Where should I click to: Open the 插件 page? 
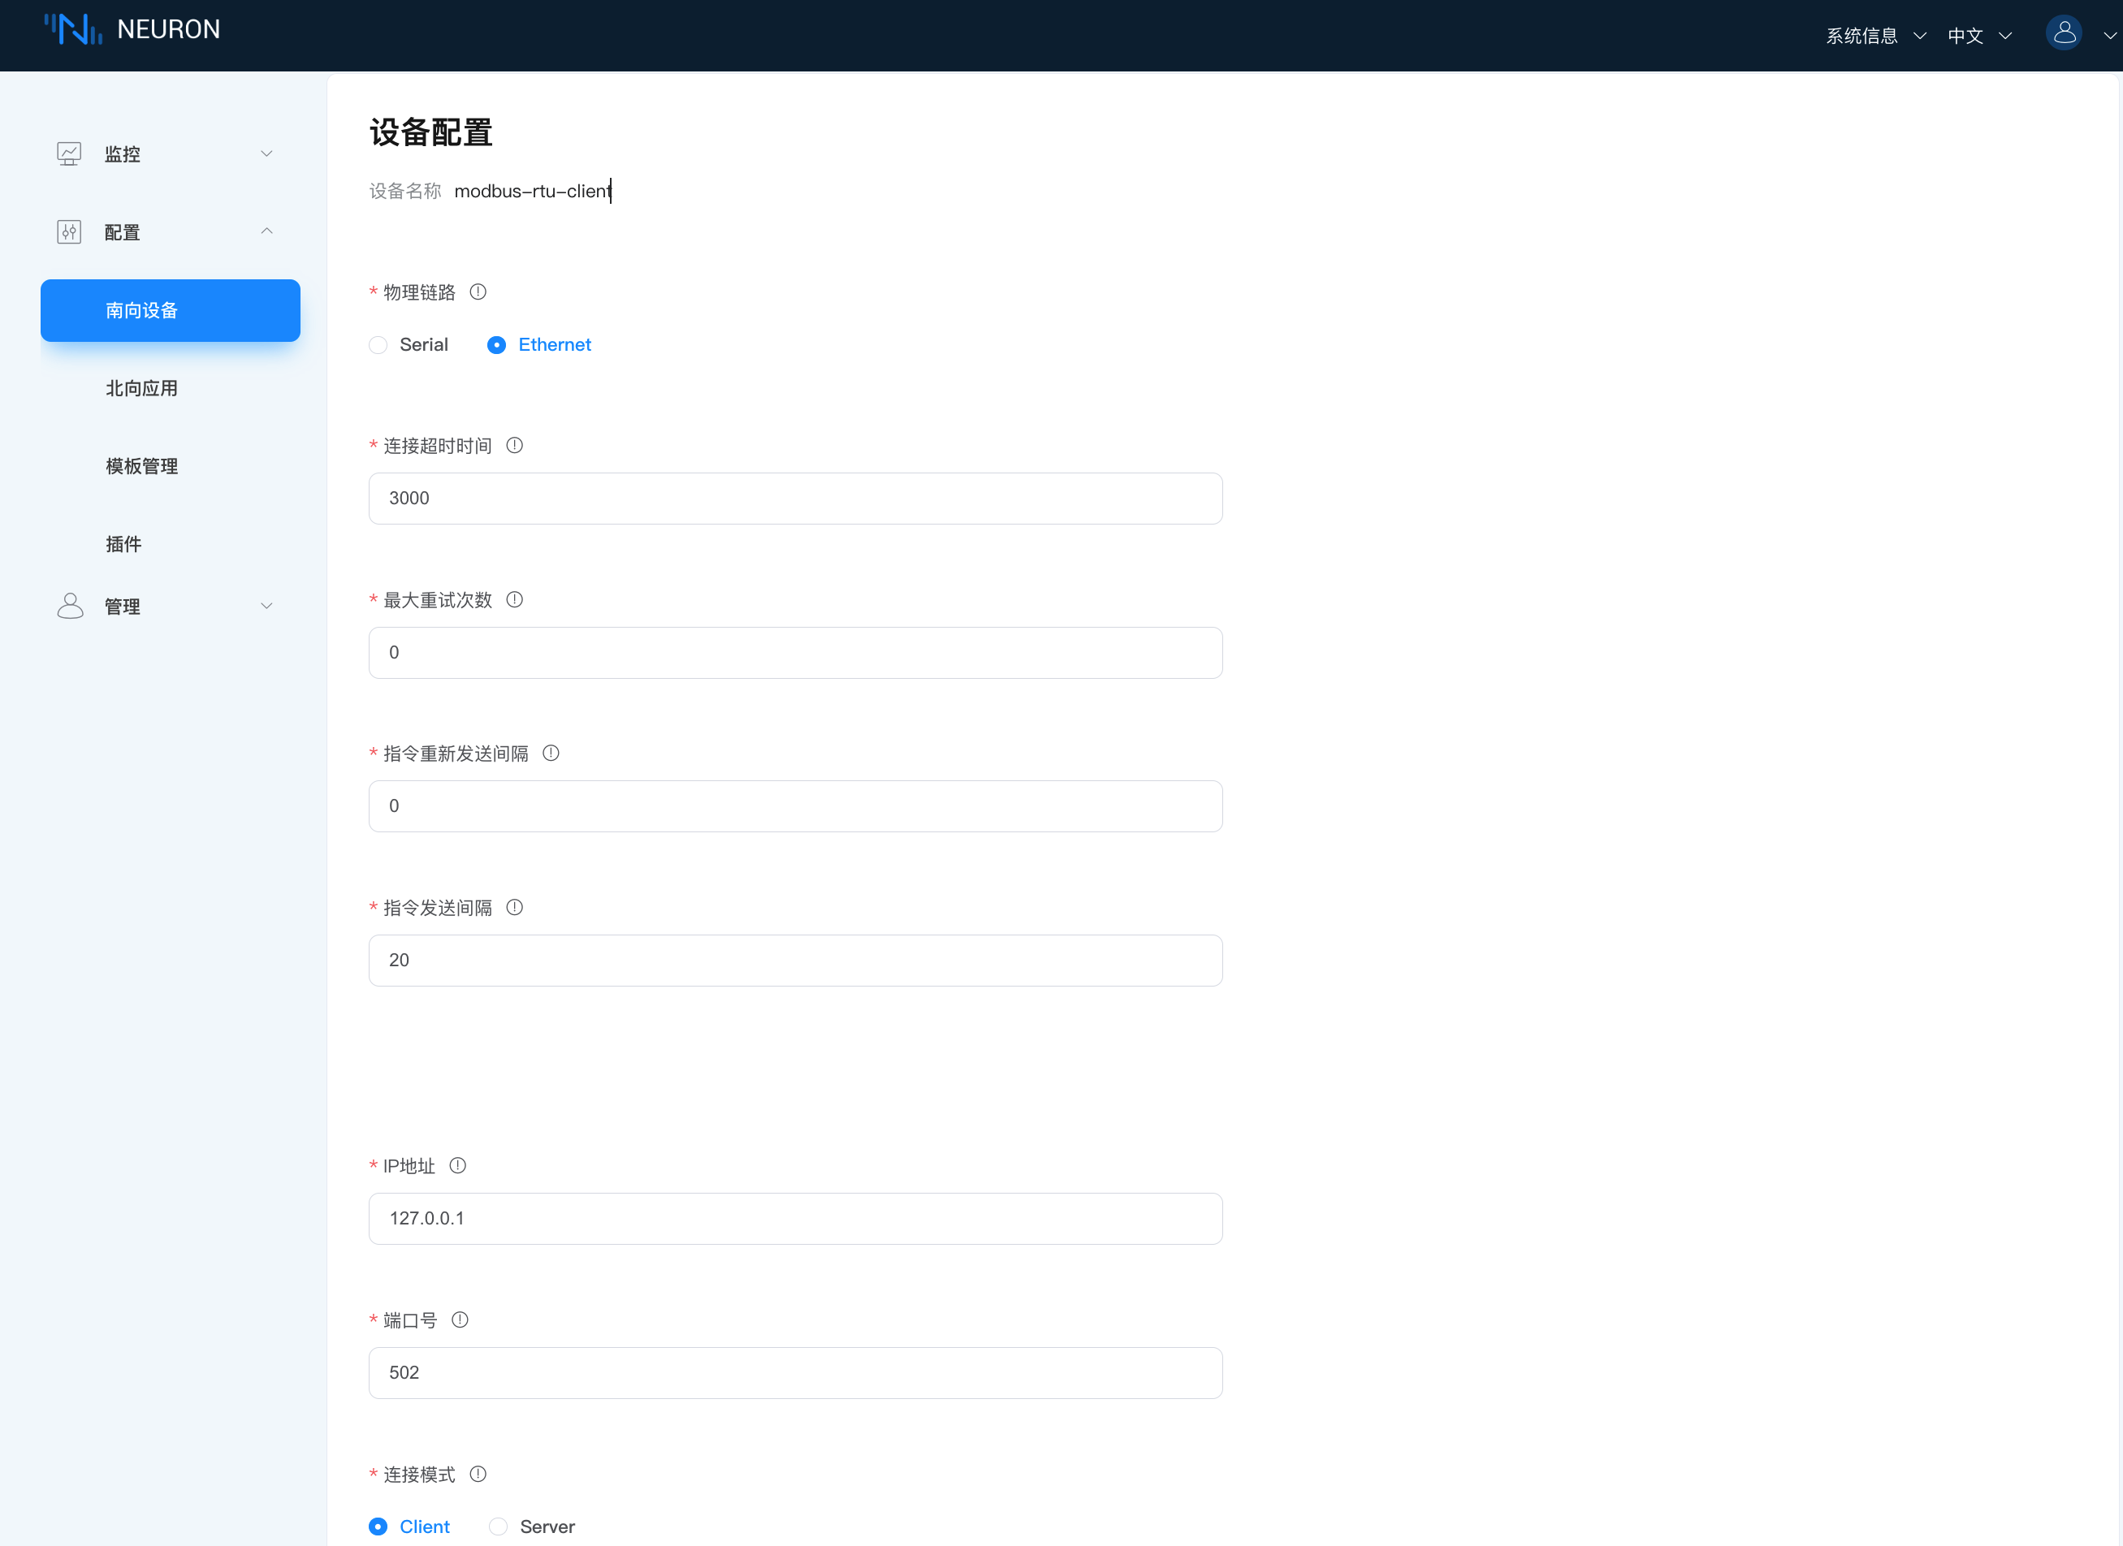pos(123,544)
